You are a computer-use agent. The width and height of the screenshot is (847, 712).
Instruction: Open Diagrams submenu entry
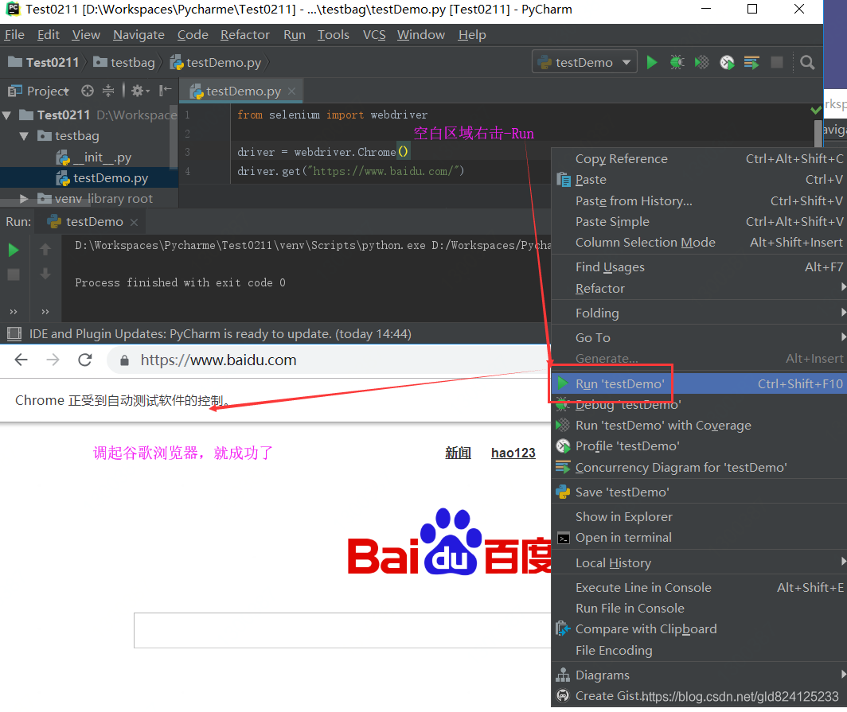point(699,675)
